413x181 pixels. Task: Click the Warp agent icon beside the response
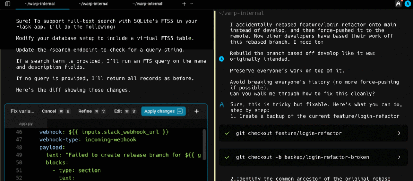tap(221, 104)
